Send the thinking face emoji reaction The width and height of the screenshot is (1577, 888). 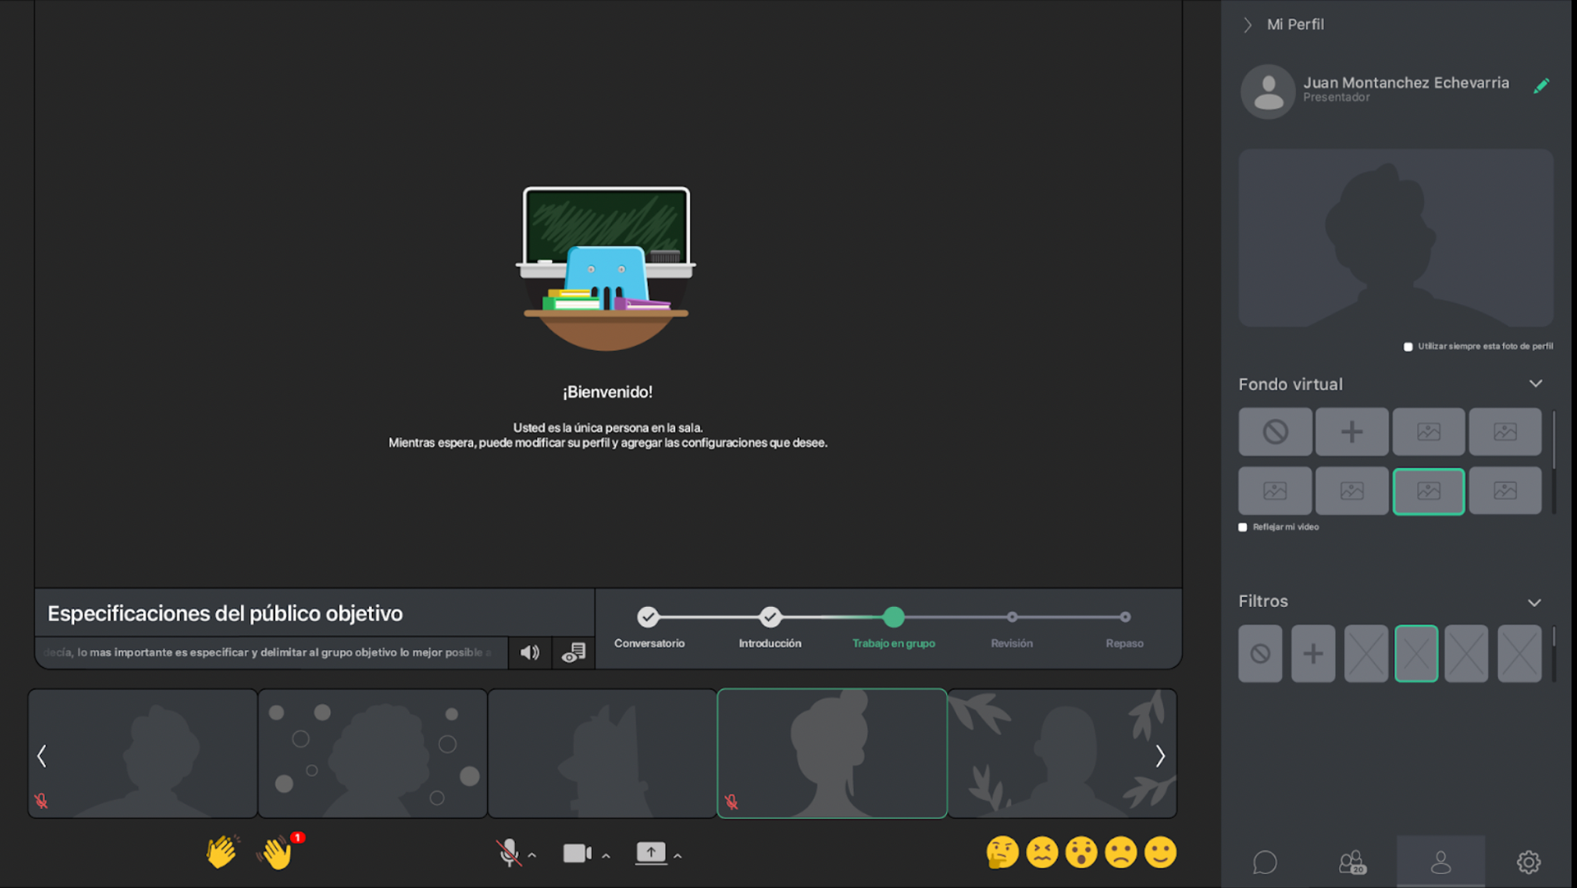[x=1002, y=853]
